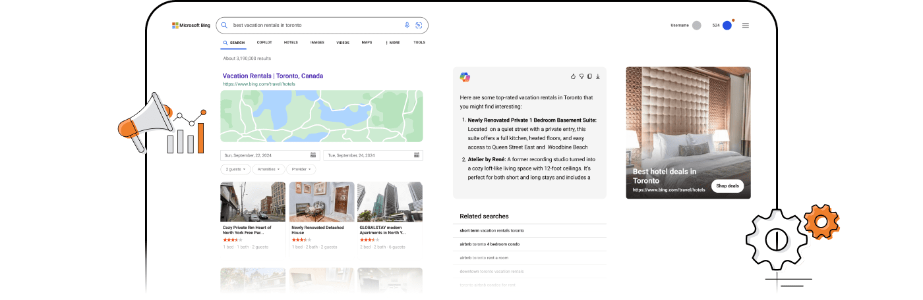Open visual search camera icon
Viewport: 923px width, 300px height.
tap(419, 25)
